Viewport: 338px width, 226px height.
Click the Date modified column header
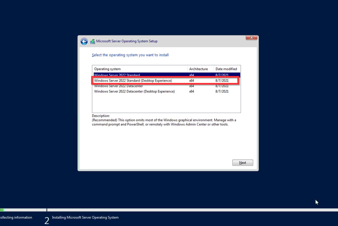[x=227, y=69]
